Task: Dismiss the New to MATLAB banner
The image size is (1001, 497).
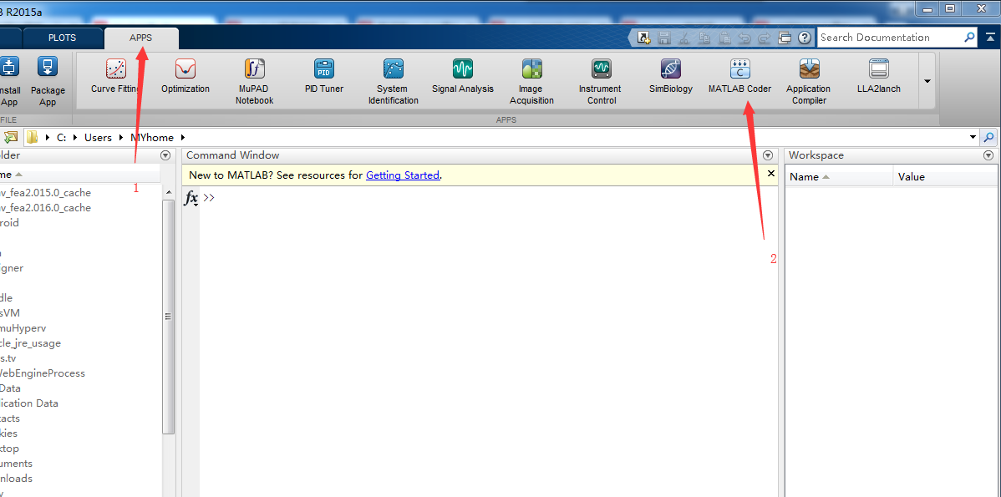Action: coord(771,174)
